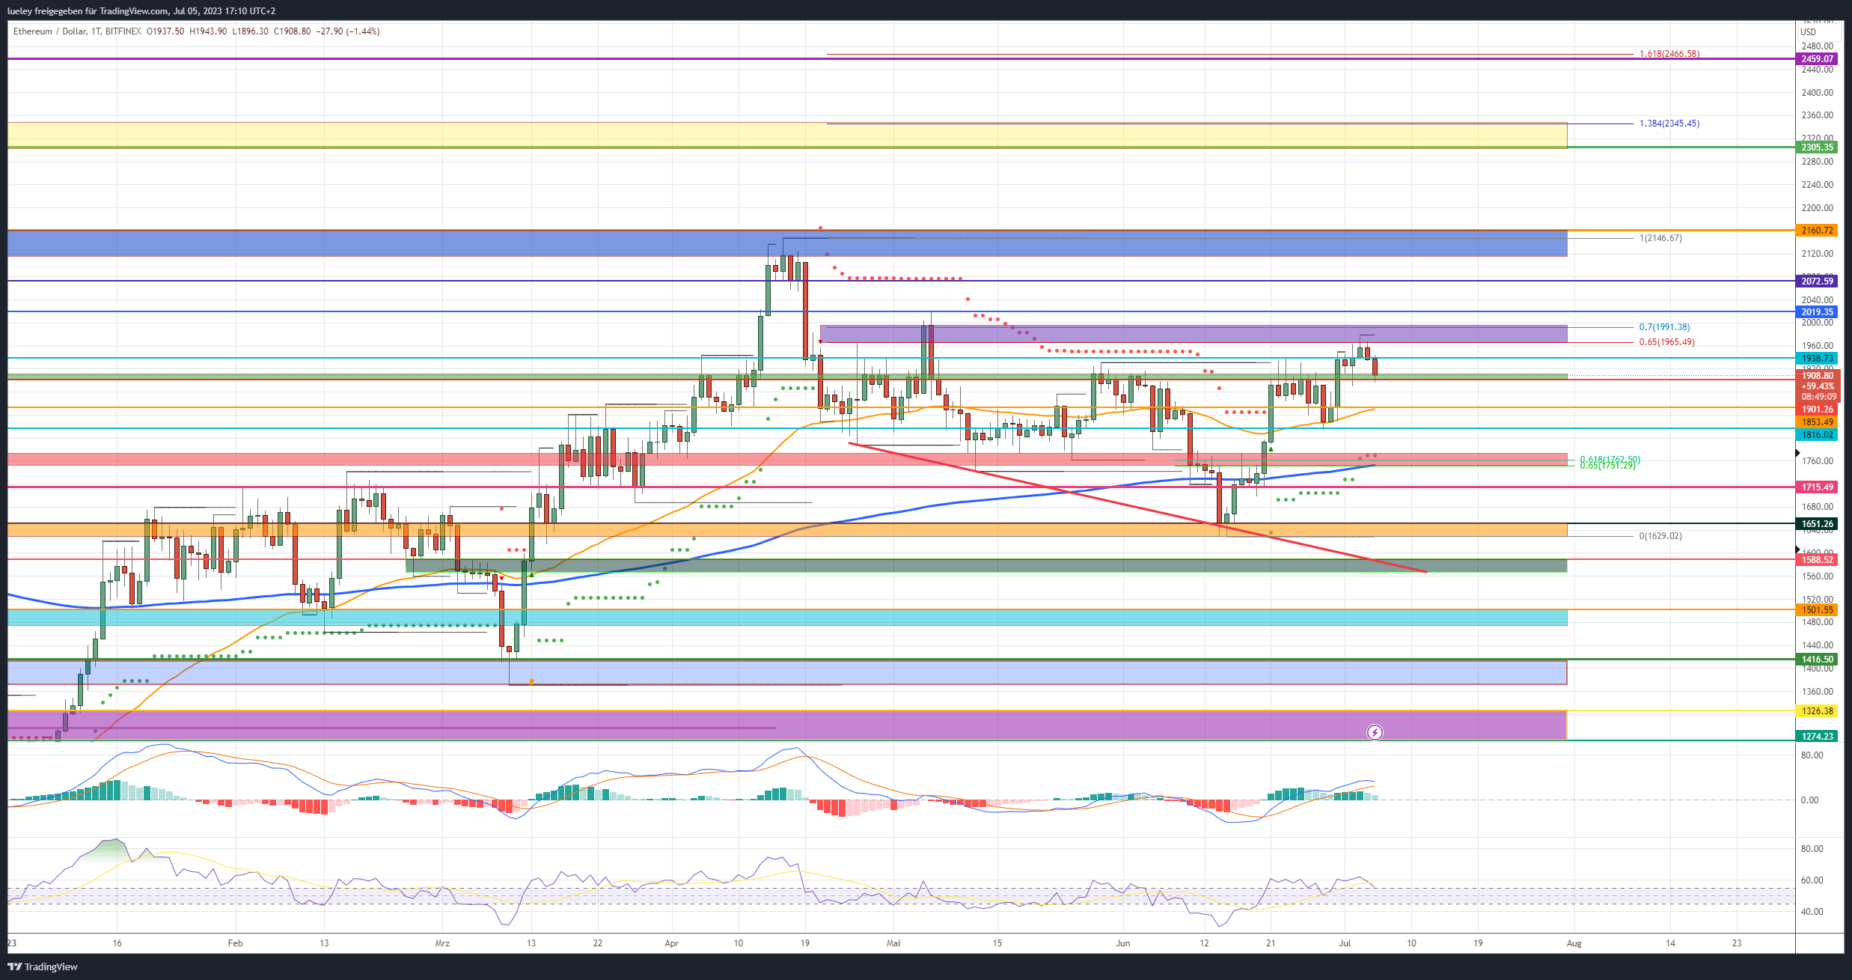
Task: Click the blue resistance zone near 2146
Action: pyautogui.click(x=787, y=243)
